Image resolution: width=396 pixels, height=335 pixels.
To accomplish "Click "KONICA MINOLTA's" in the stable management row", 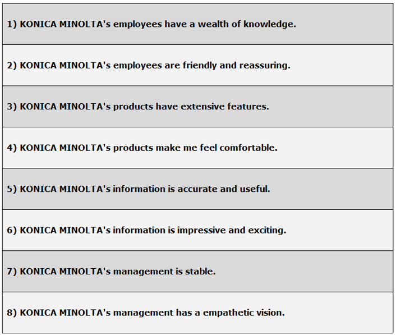I will [x=65, y=272].
